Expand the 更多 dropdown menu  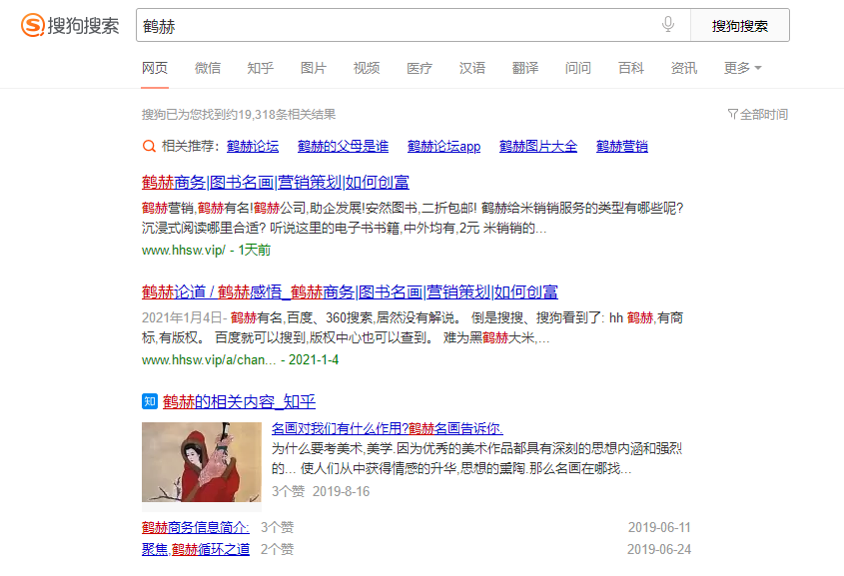pos(742,68)
